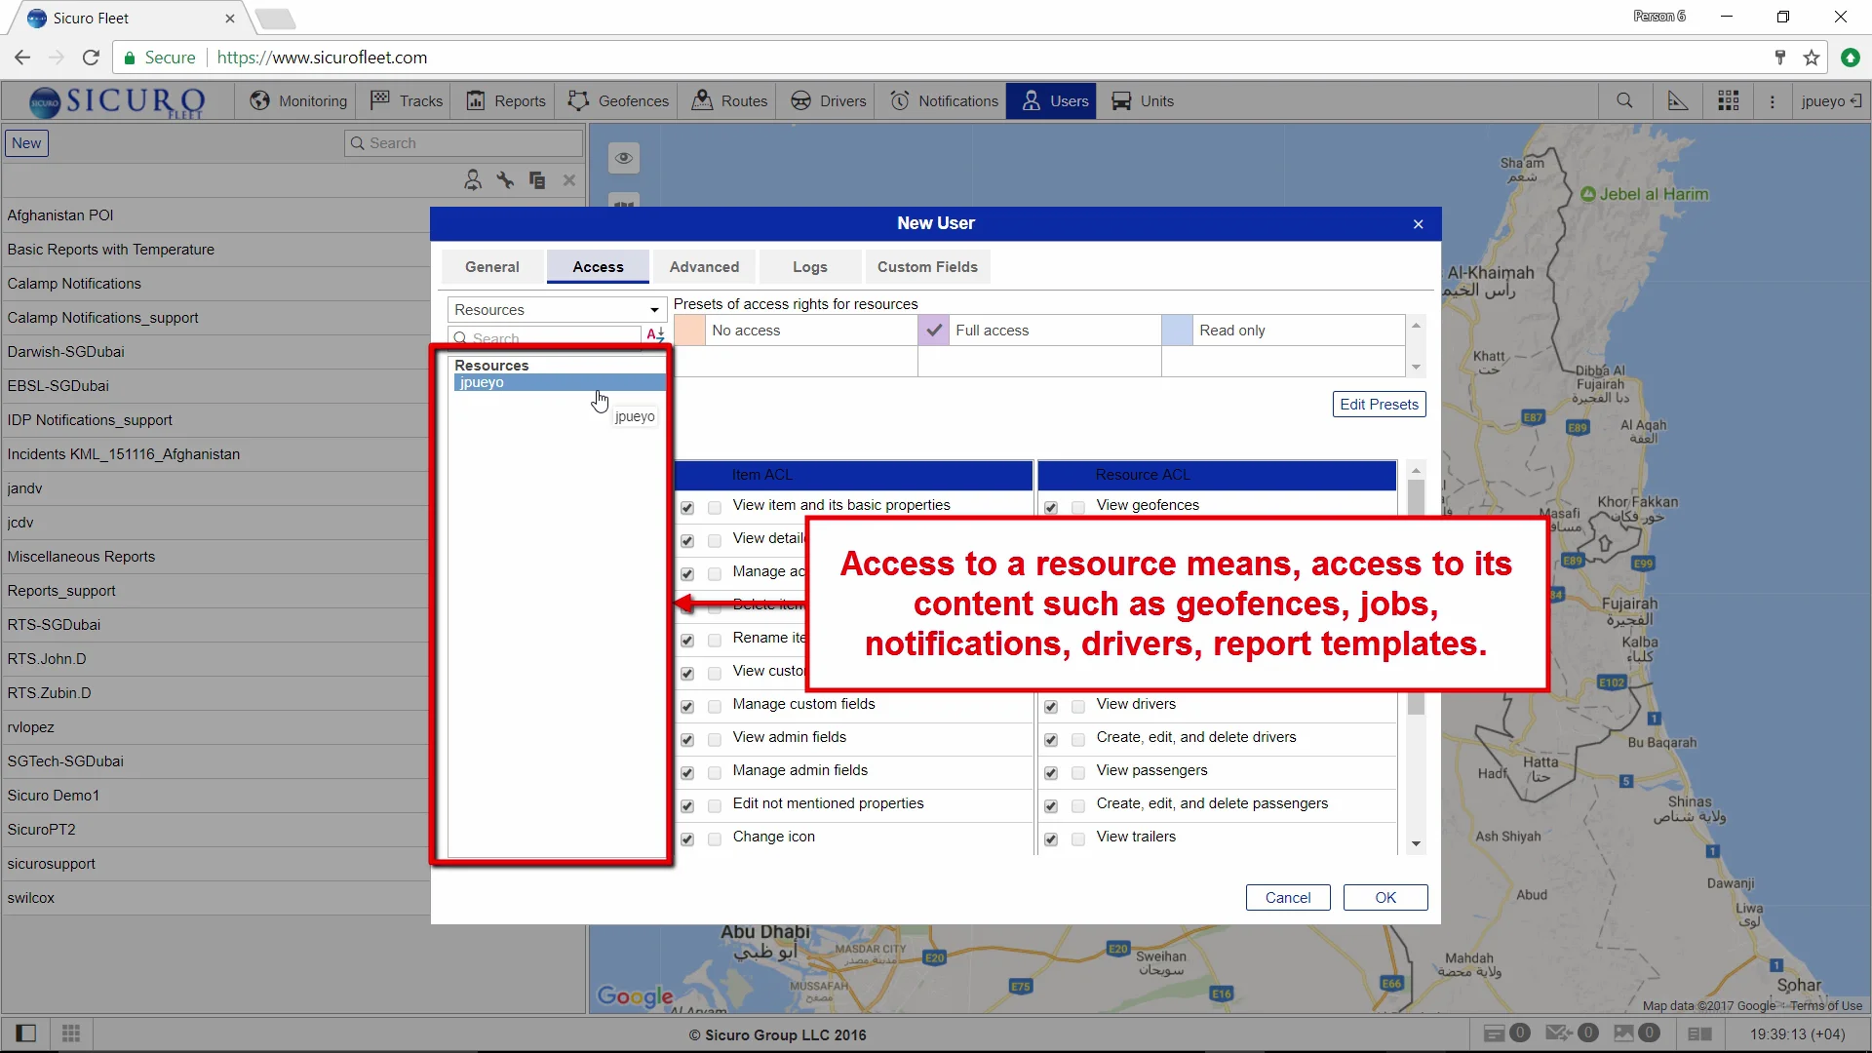Click the ruler measurement tool icon

point(1677,101)
